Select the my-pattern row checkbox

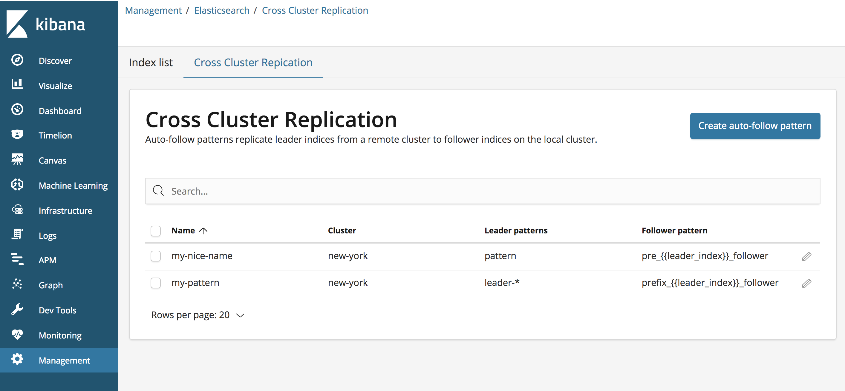coord(155,283)
